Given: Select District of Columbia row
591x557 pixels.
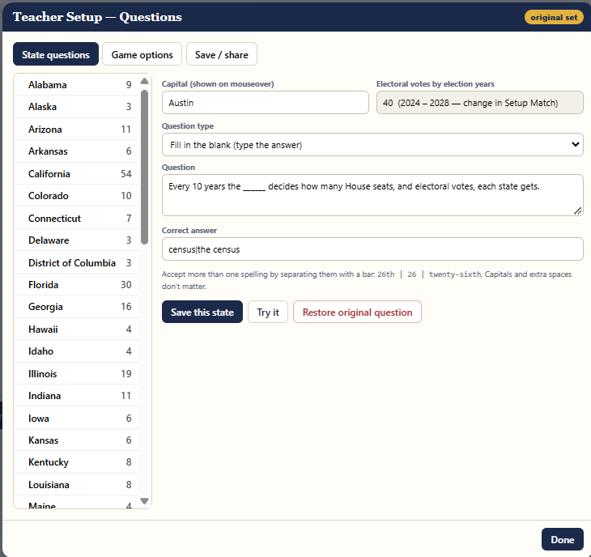Looking at the screenshot, I should pyautogui.click(x=76, y=262).
